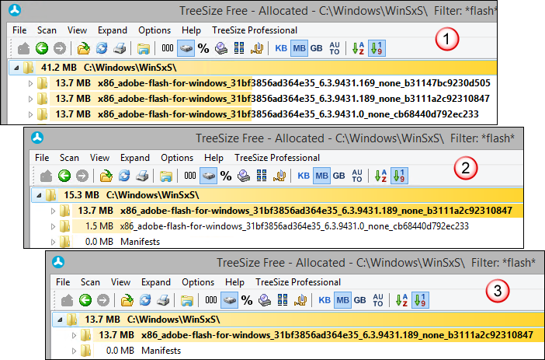Sort by size 1-9 in window 2
This screenshot has width=545, height=360.
point(399,176)
